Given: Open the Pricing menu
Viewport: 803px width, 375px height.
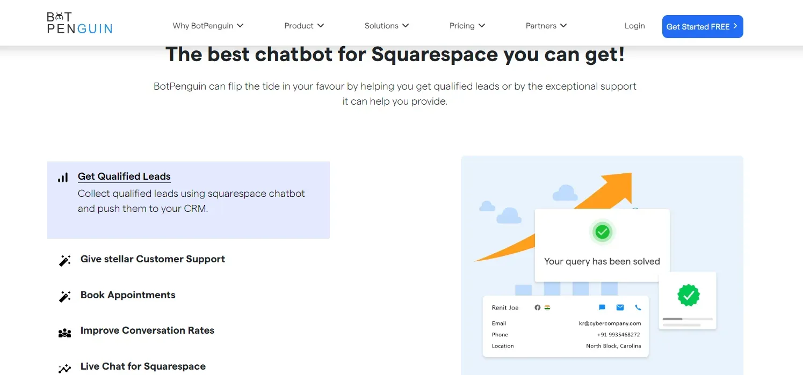Looking at the screenshot, I should [467, 26].
